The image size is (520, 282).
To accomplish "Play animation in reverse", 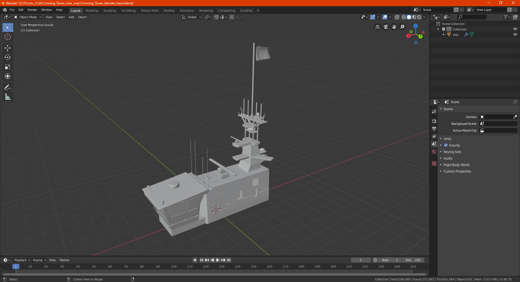I will coord(212,260).
